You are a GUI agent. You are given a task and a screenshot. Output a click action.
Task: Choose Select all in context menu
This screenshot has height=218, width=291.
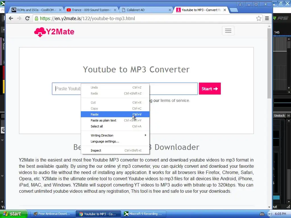[115, 126]
